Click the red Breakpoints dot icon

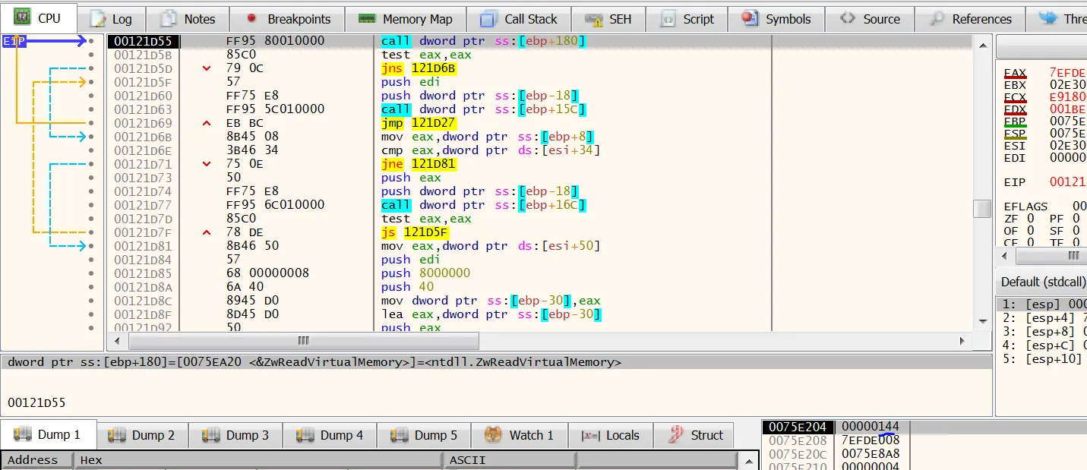click(x=251, y=18)
